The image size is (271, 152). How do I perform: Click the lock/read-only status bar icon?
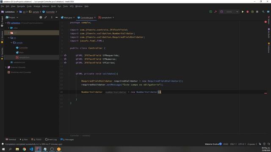260,144
